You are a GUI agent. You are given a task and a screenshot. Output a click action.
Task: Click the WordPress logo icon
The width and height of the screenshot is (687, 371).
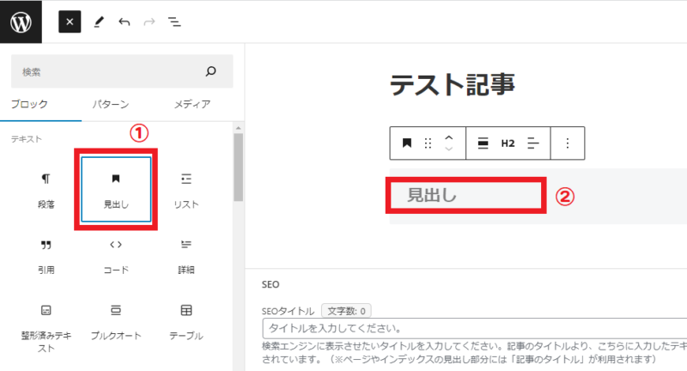21,22
